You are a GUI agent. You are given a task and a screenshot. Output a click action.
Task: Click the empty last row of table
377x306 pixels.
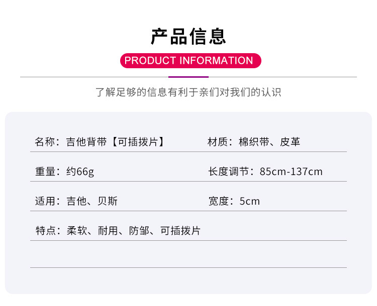click(x=189, y=254)
